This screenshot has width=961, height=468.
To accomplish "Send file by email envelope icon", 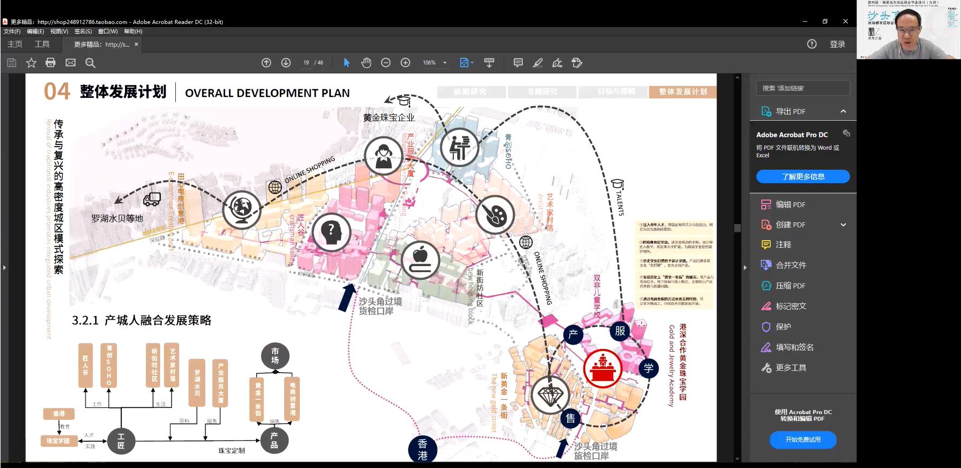I will pos(70,63).
